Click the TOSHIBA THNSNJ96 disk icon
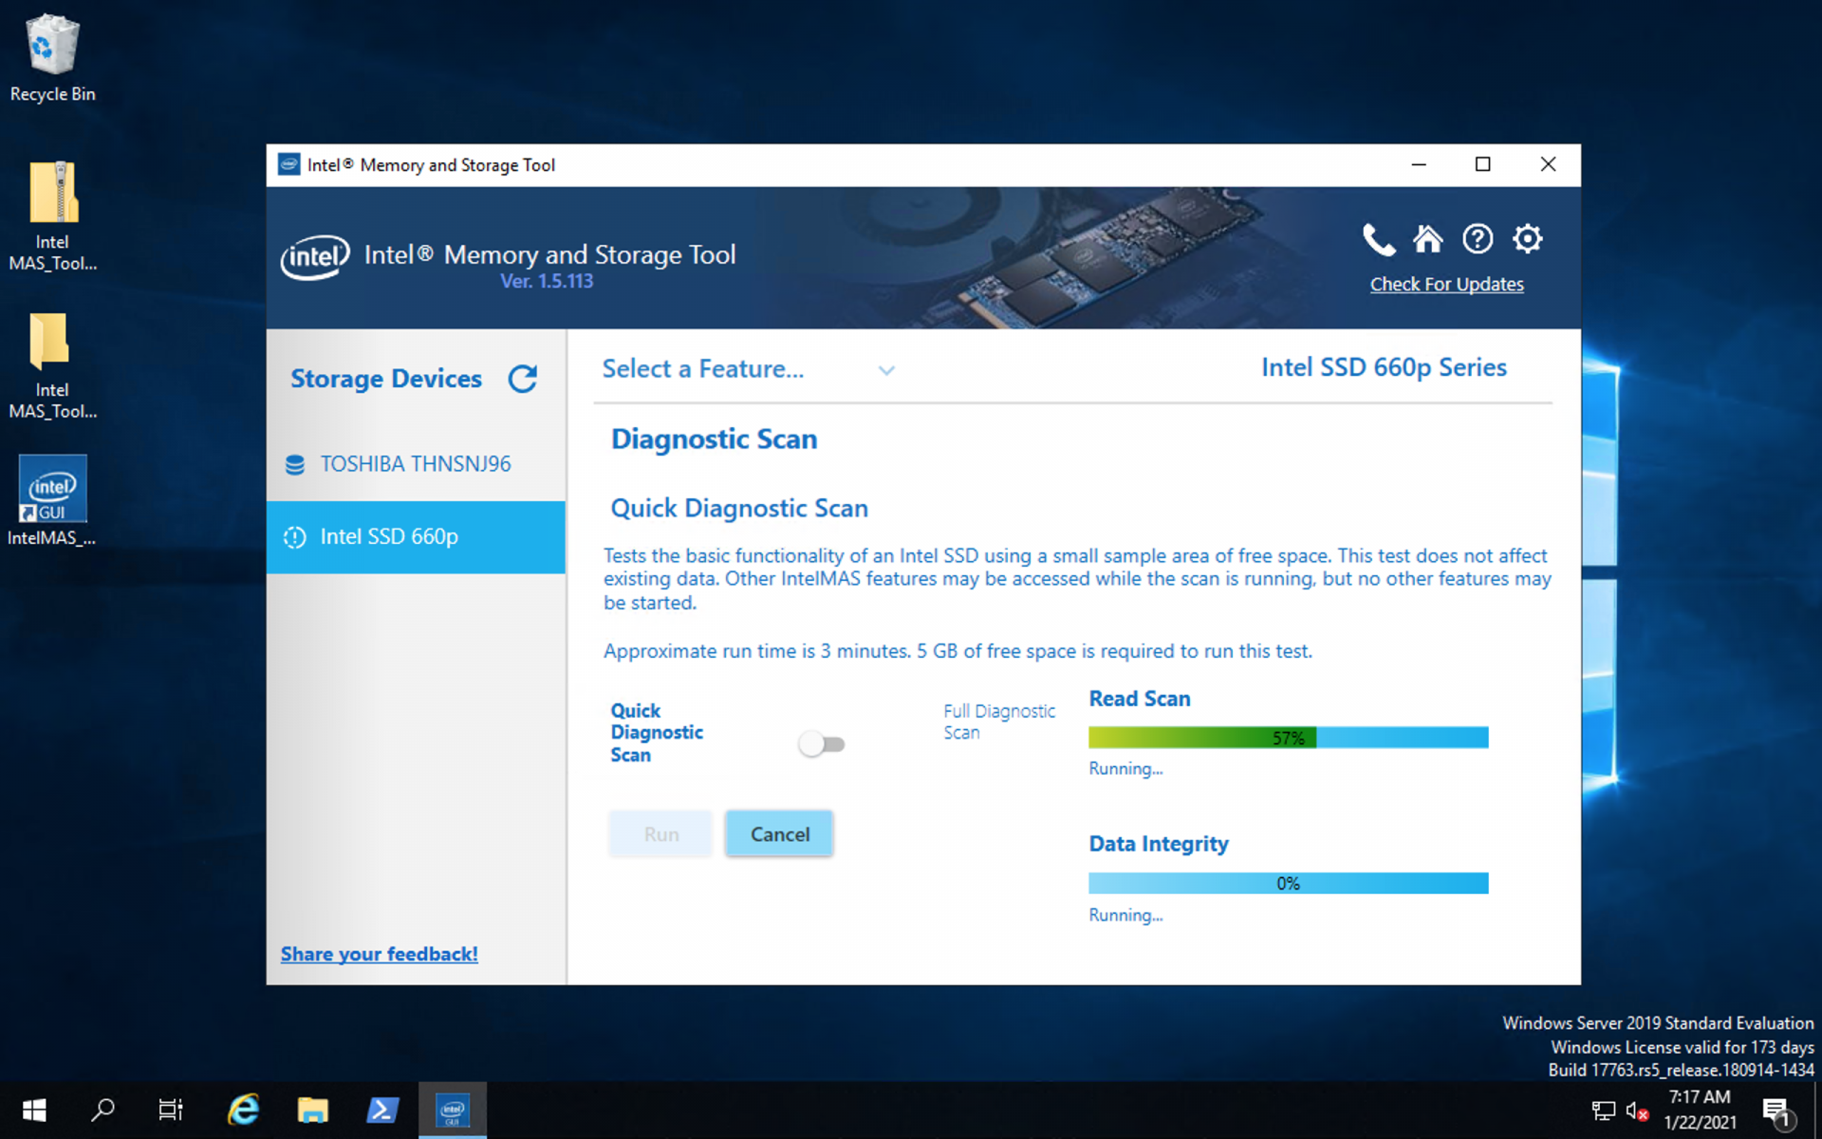Viewport: 1822px width, 1139px height. click(295, 464)
